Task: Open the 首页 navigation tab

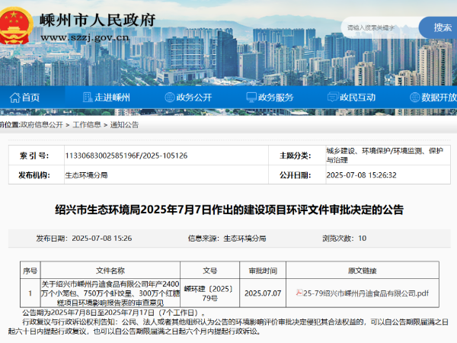Action: 30,98
